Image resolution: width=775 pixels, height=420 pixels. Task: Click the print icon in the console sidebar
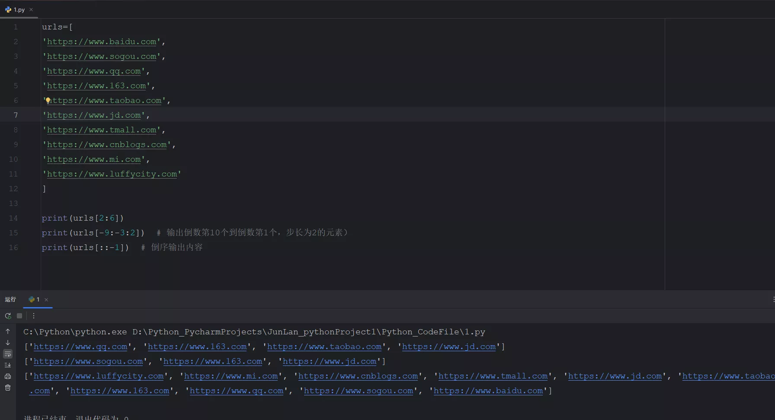[x=8, y=377]
